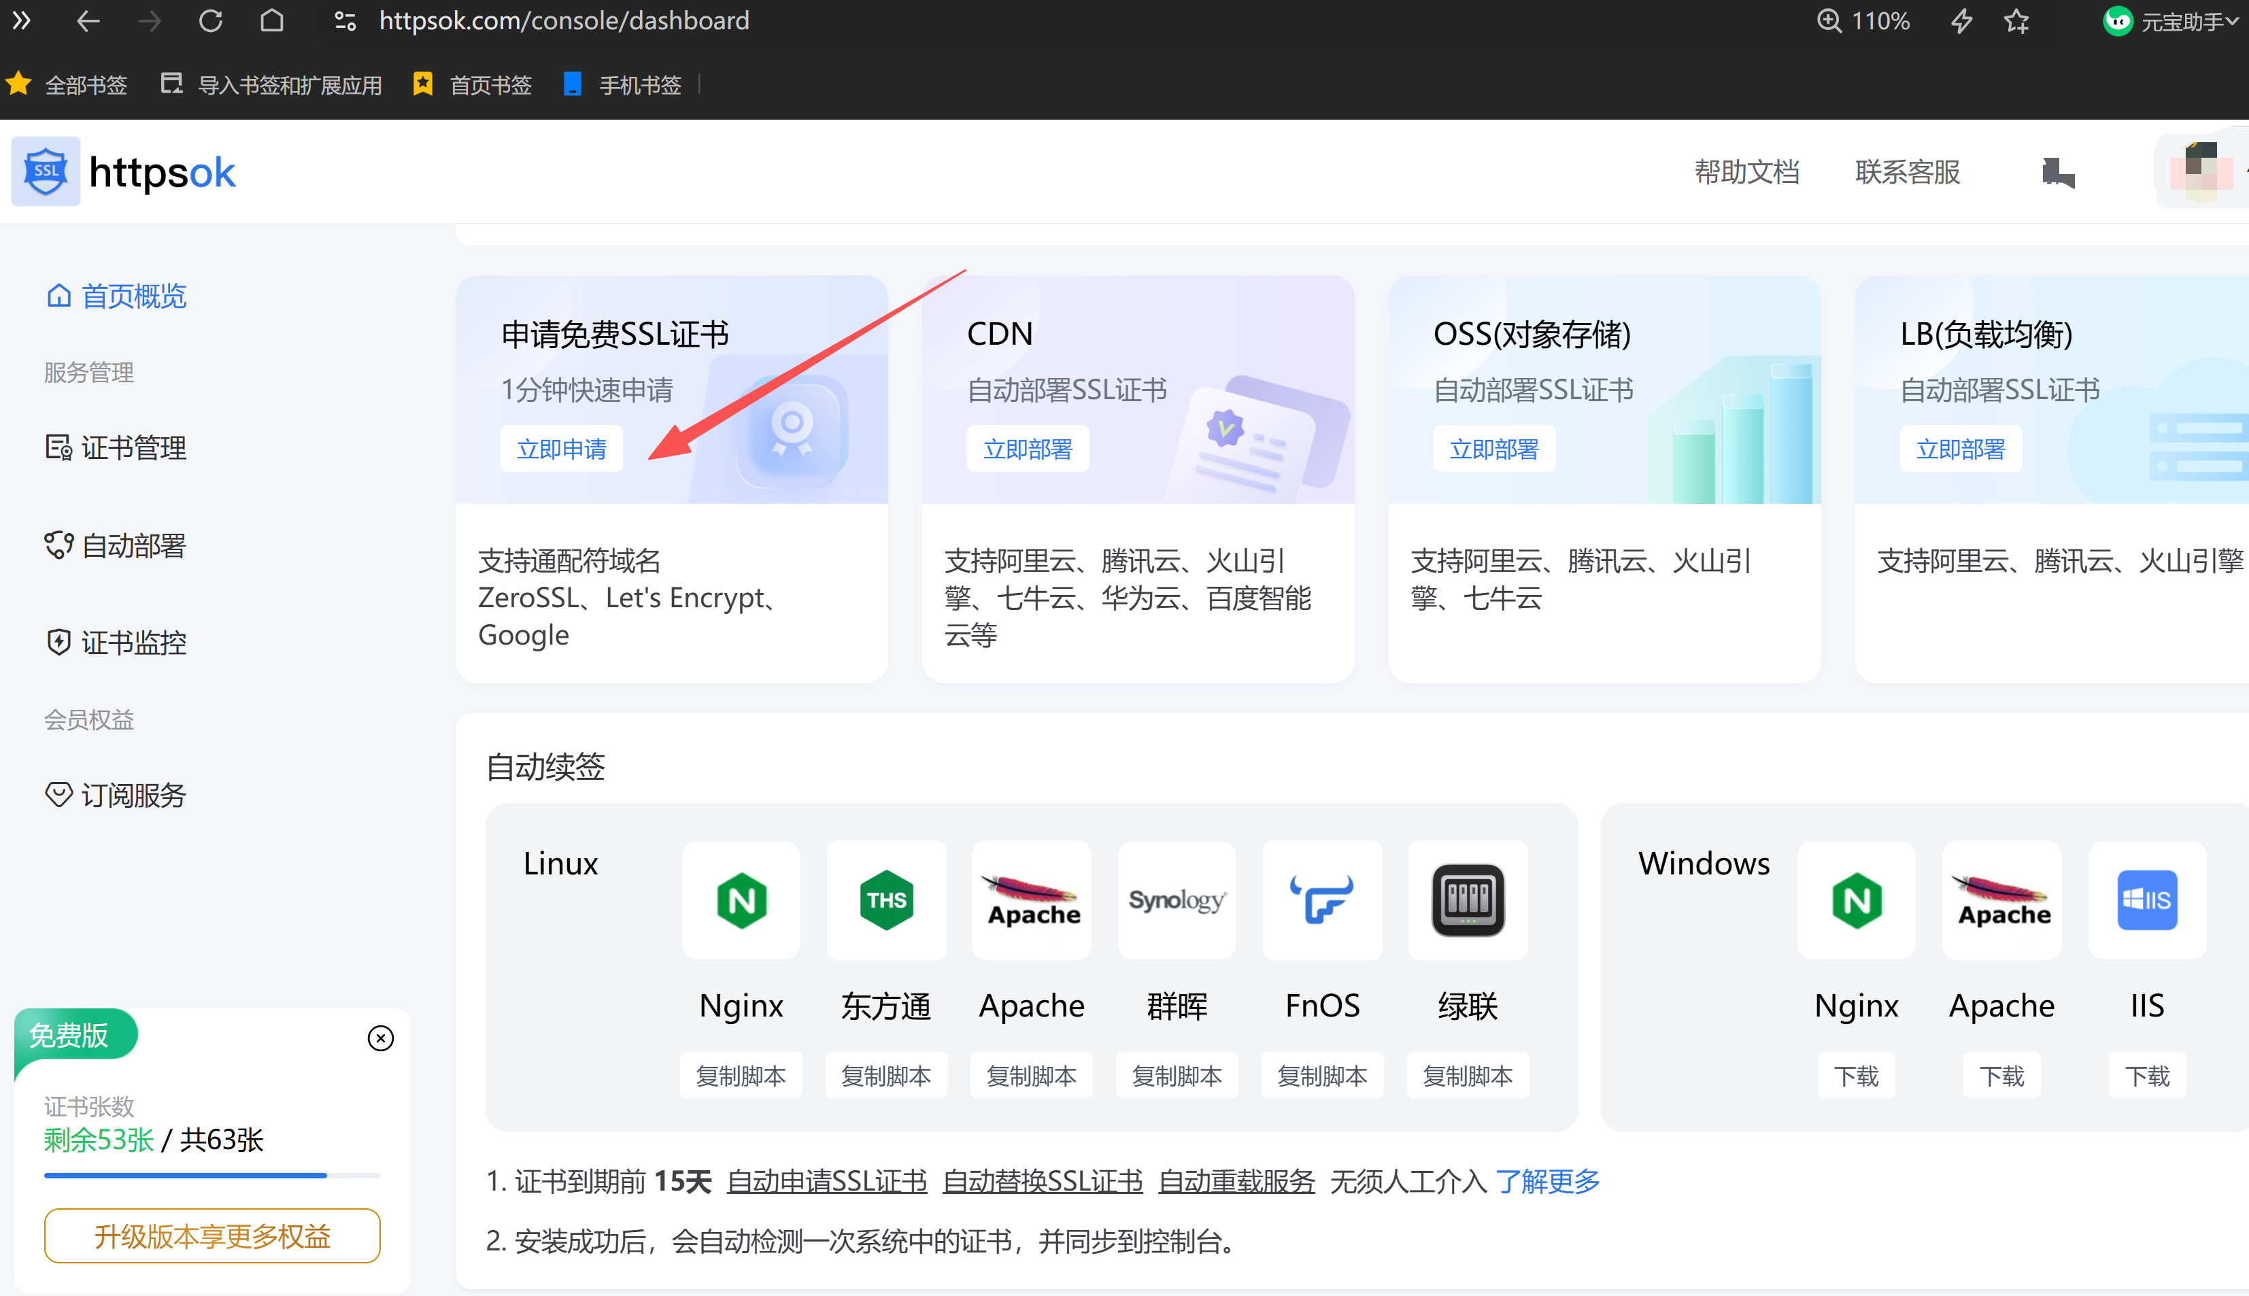This screenshot has height=1296, width=2249.
Task: Click the 申请免费SSL证书 card title
Action: tap(615, 334)
